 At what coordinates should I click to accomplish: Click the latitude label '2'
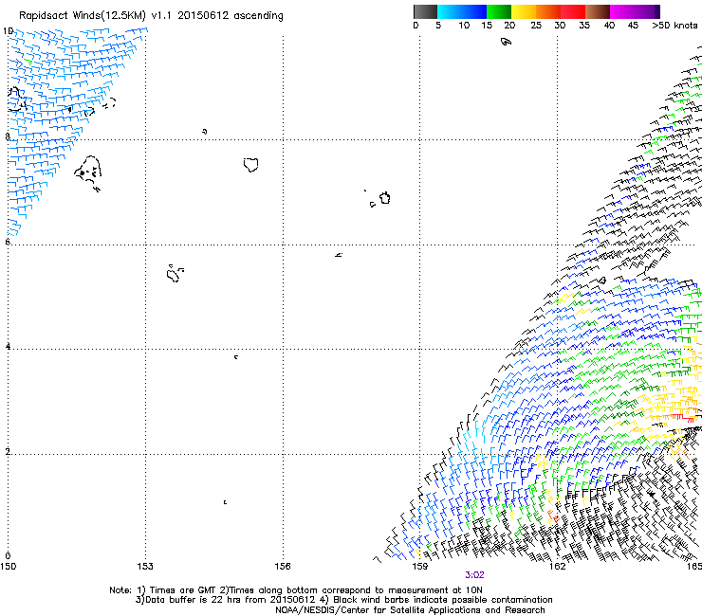8,451
